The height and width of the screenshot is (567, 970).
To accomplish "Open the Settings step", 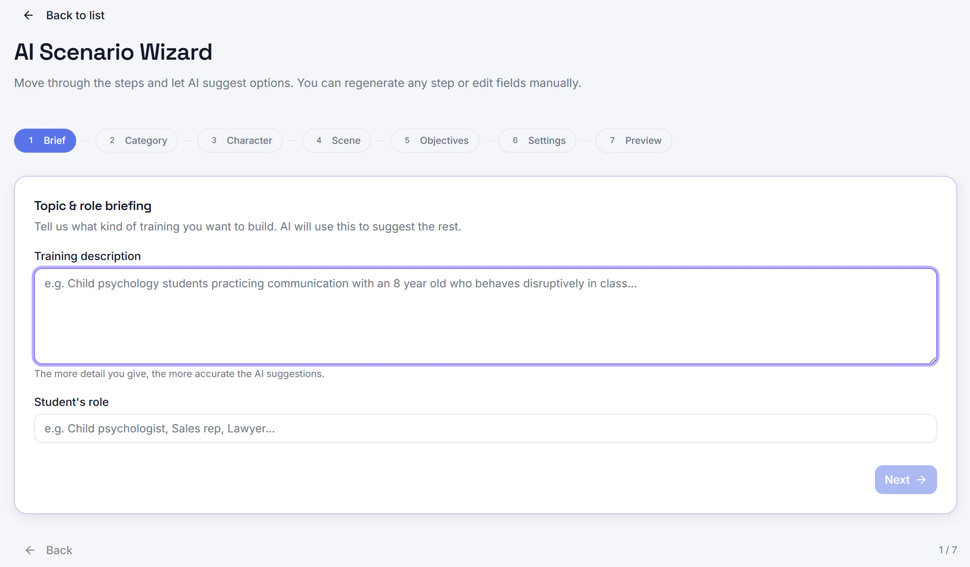I will tap(537, 141).
